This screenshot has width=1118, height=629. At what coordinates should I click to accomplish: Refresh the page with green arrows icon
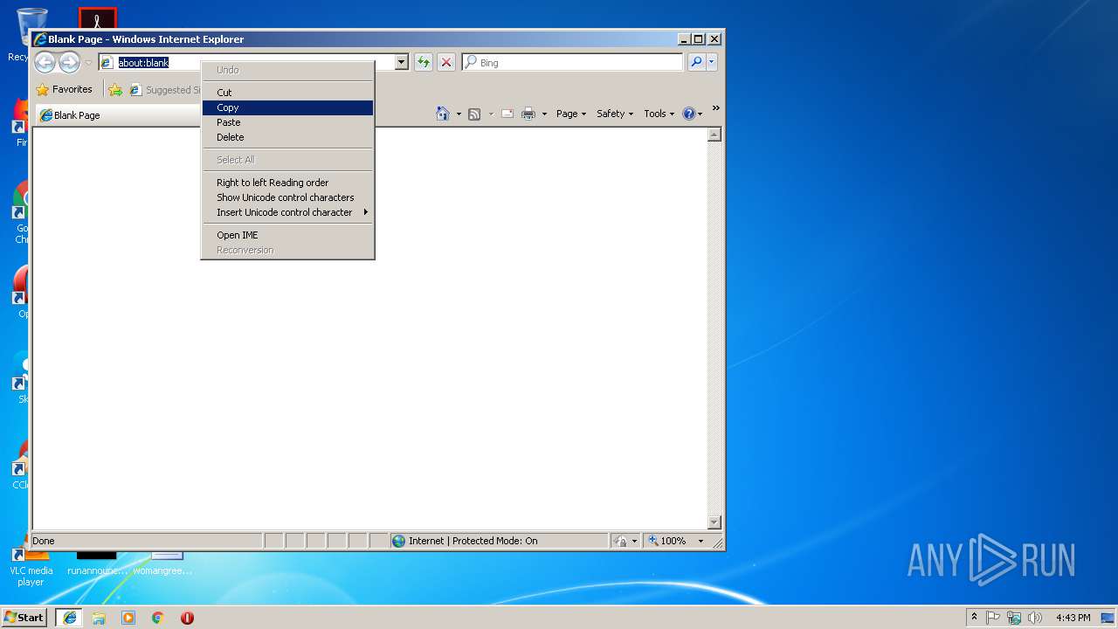pyautogui.click(x=424, y=62)
